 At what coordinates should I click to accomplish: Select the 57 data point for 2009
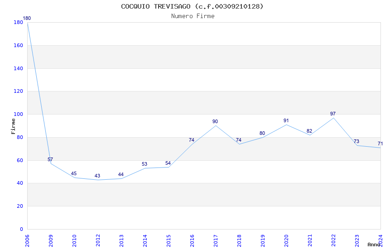tap(50, 159)
